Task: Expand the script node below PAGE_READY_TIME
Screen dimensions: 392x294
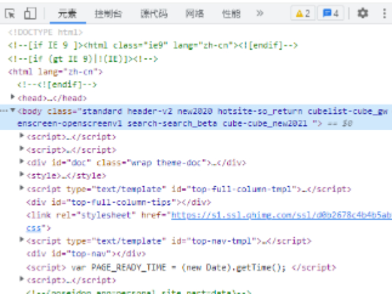Action: click(x=21, y=279)
